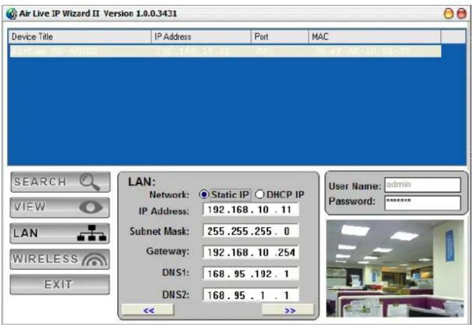Sort by Device Title column header
This screenshot has height=325, width=472.
point(79,36)
